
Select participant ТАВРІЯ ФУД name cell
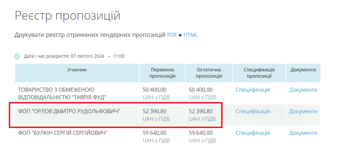62,93
